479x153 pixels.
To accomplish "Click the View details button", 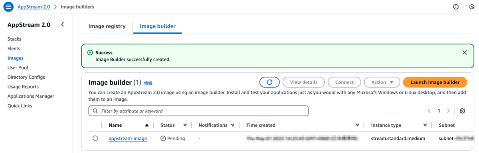I will [304, 82].
